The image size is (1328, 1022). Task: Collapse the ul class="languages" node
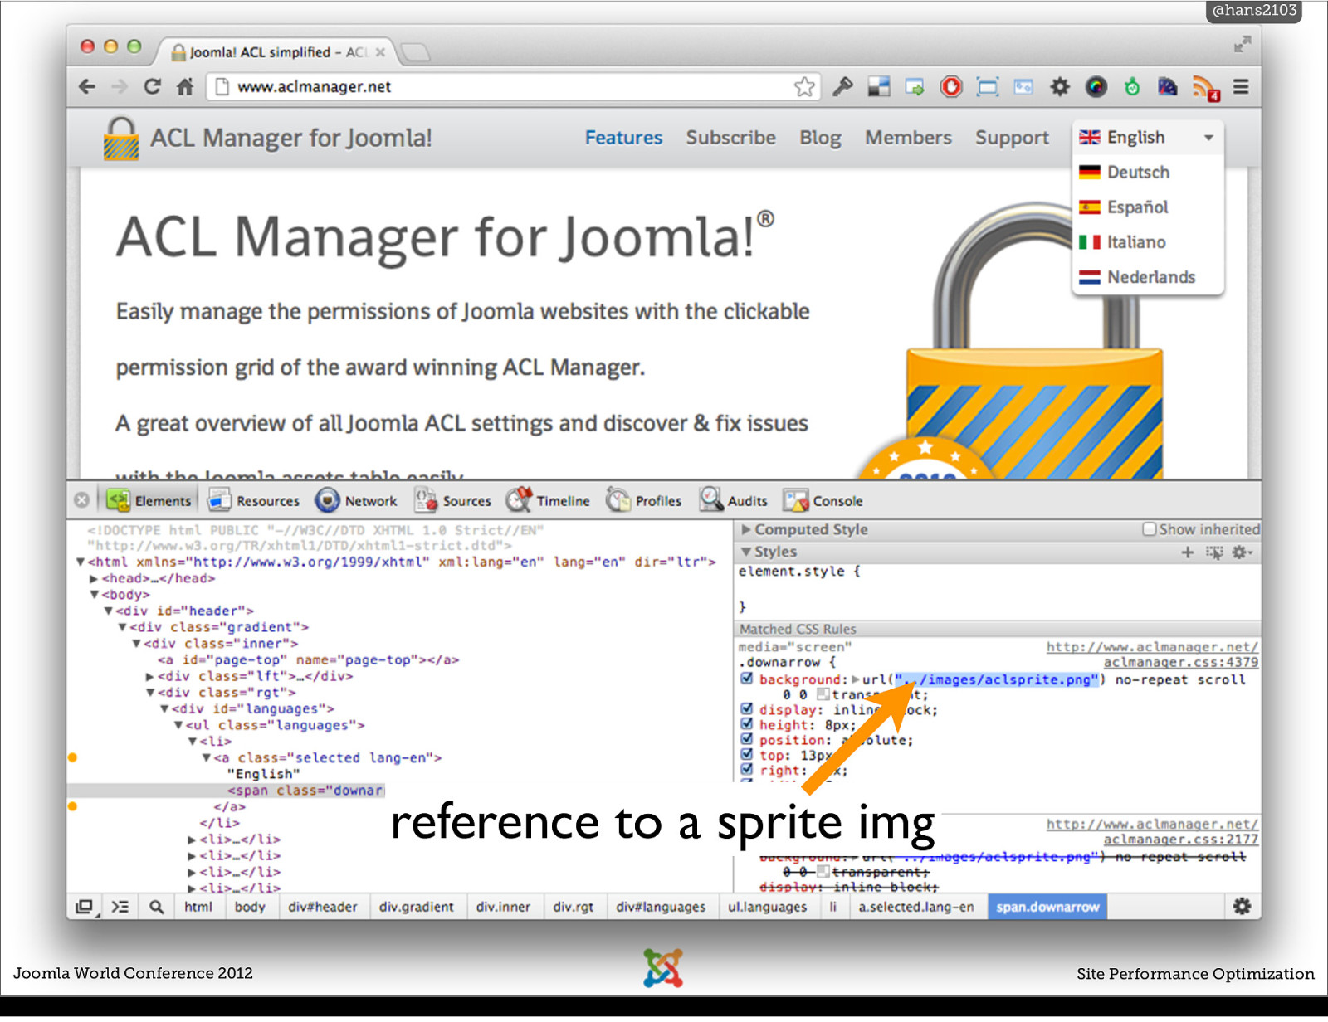click(x=178, y=725)
